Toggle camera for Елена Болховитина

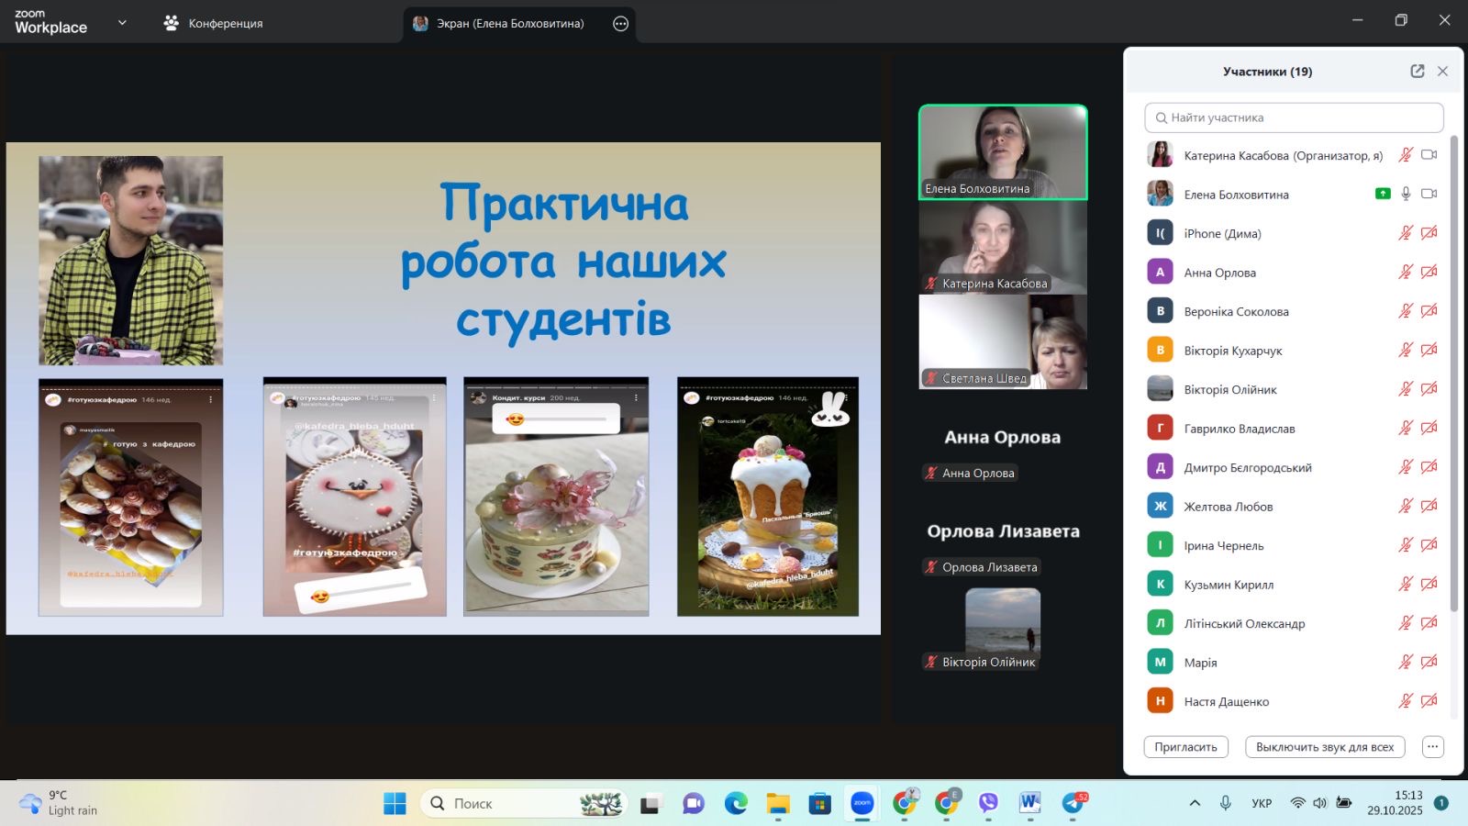point(1429,194)
